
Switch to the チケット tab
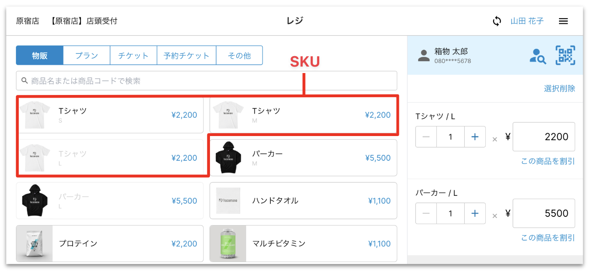[x=133, y=56]
